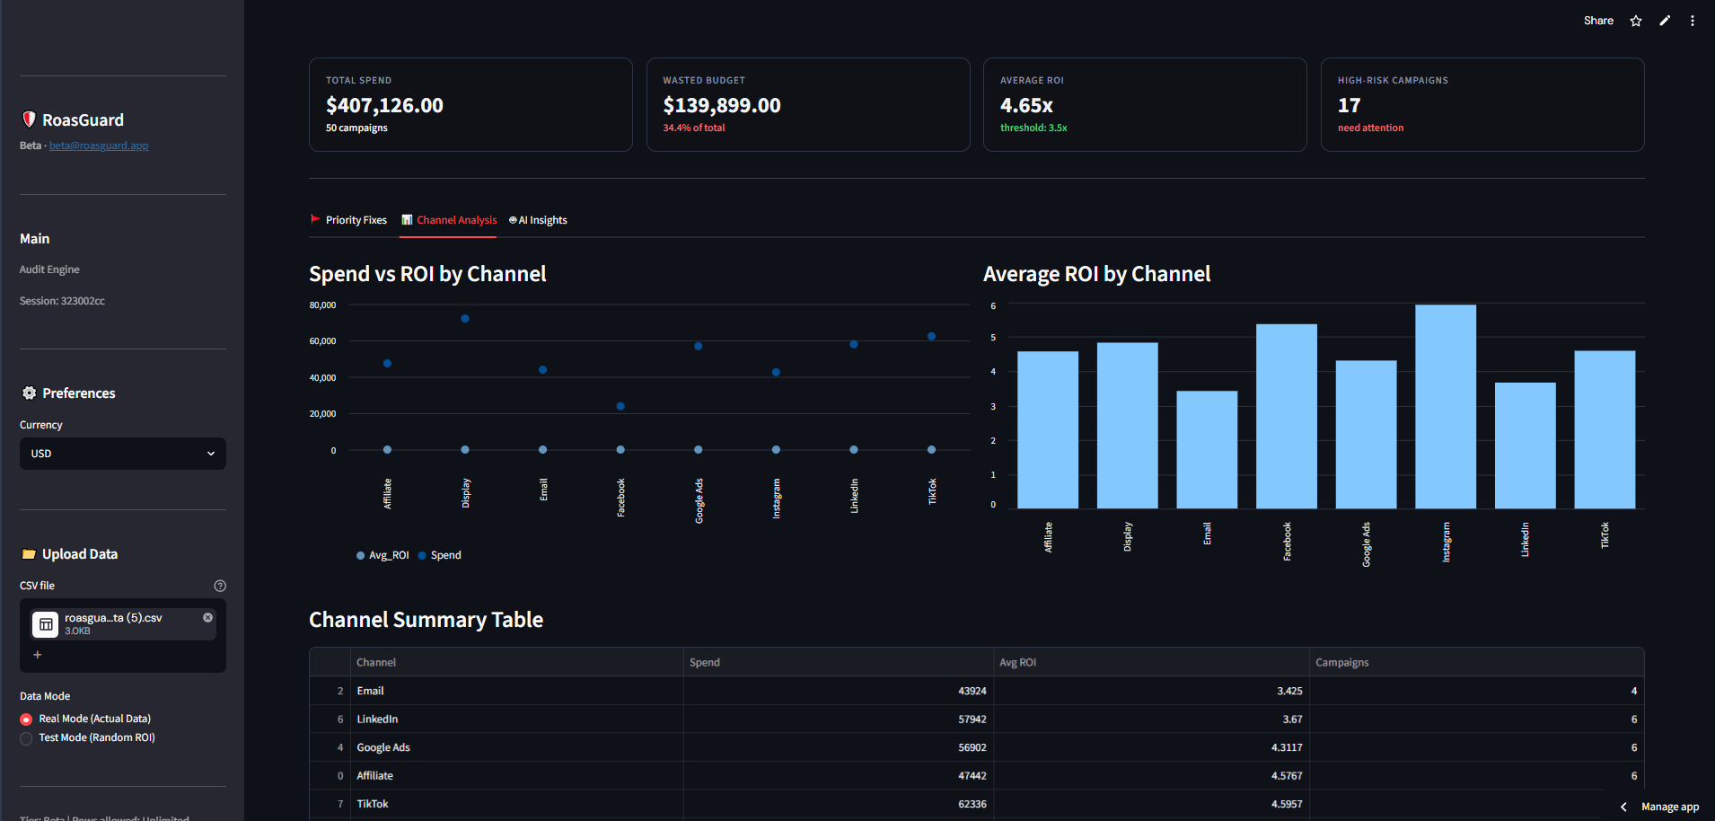Open the USD currency dropdown
This screenshot has width=1715, height=821.
click(123, 454)
